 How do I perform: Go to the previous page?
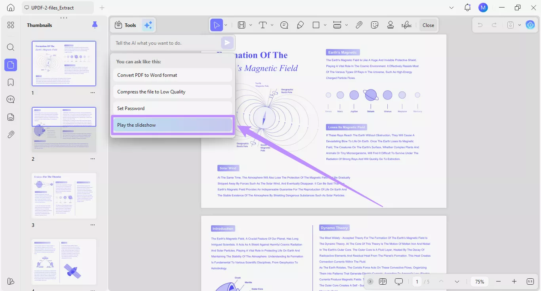click(441, 281)
